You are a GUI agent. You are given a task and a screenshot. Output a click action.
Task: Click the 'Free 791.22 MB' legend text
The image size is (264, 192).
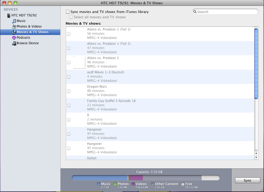coord(191,185)
